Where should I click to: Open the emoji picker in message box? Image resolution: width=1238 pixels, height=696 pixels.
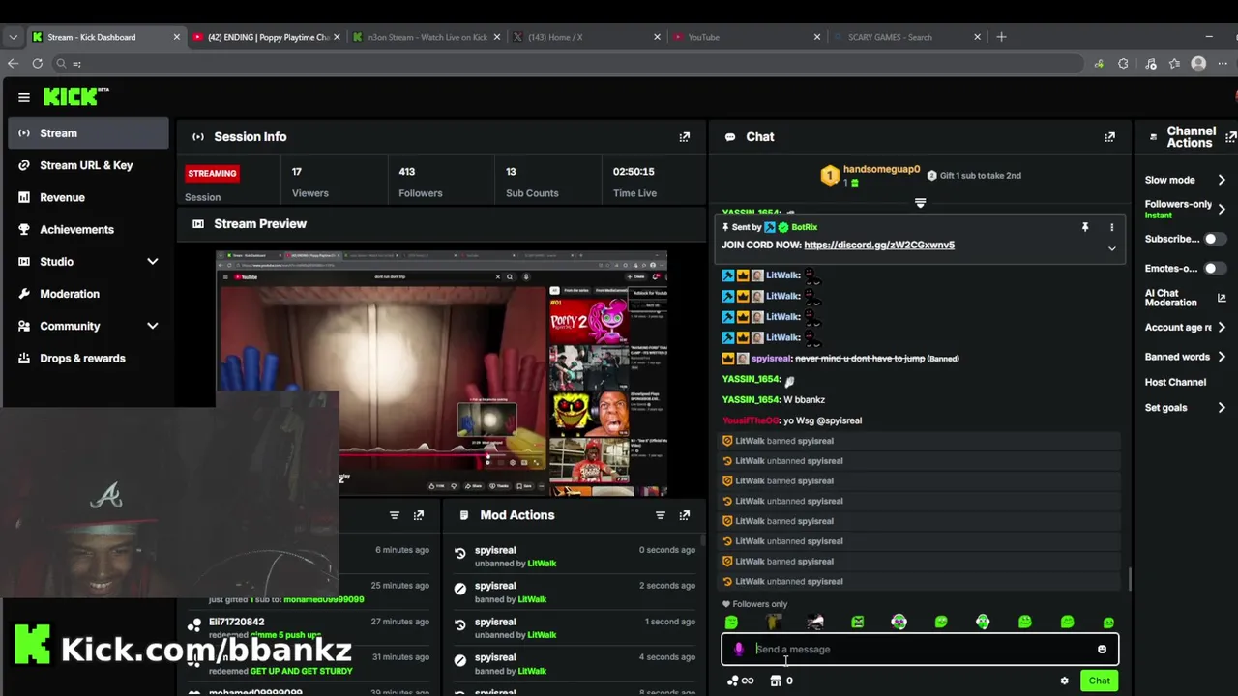1102,650
